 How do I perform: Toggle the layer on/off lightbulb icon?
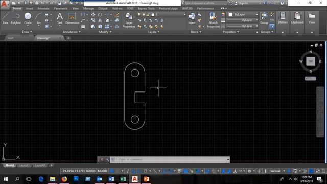tap(139, 15)
